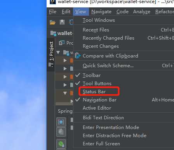This screenshot has height=150, width=174.
Task: Click the save all floppy icon
Action: coord(62,22)
